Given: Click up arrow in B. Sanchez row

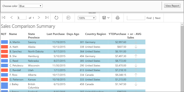Looking at the screenshot, I should pos(136,51).
